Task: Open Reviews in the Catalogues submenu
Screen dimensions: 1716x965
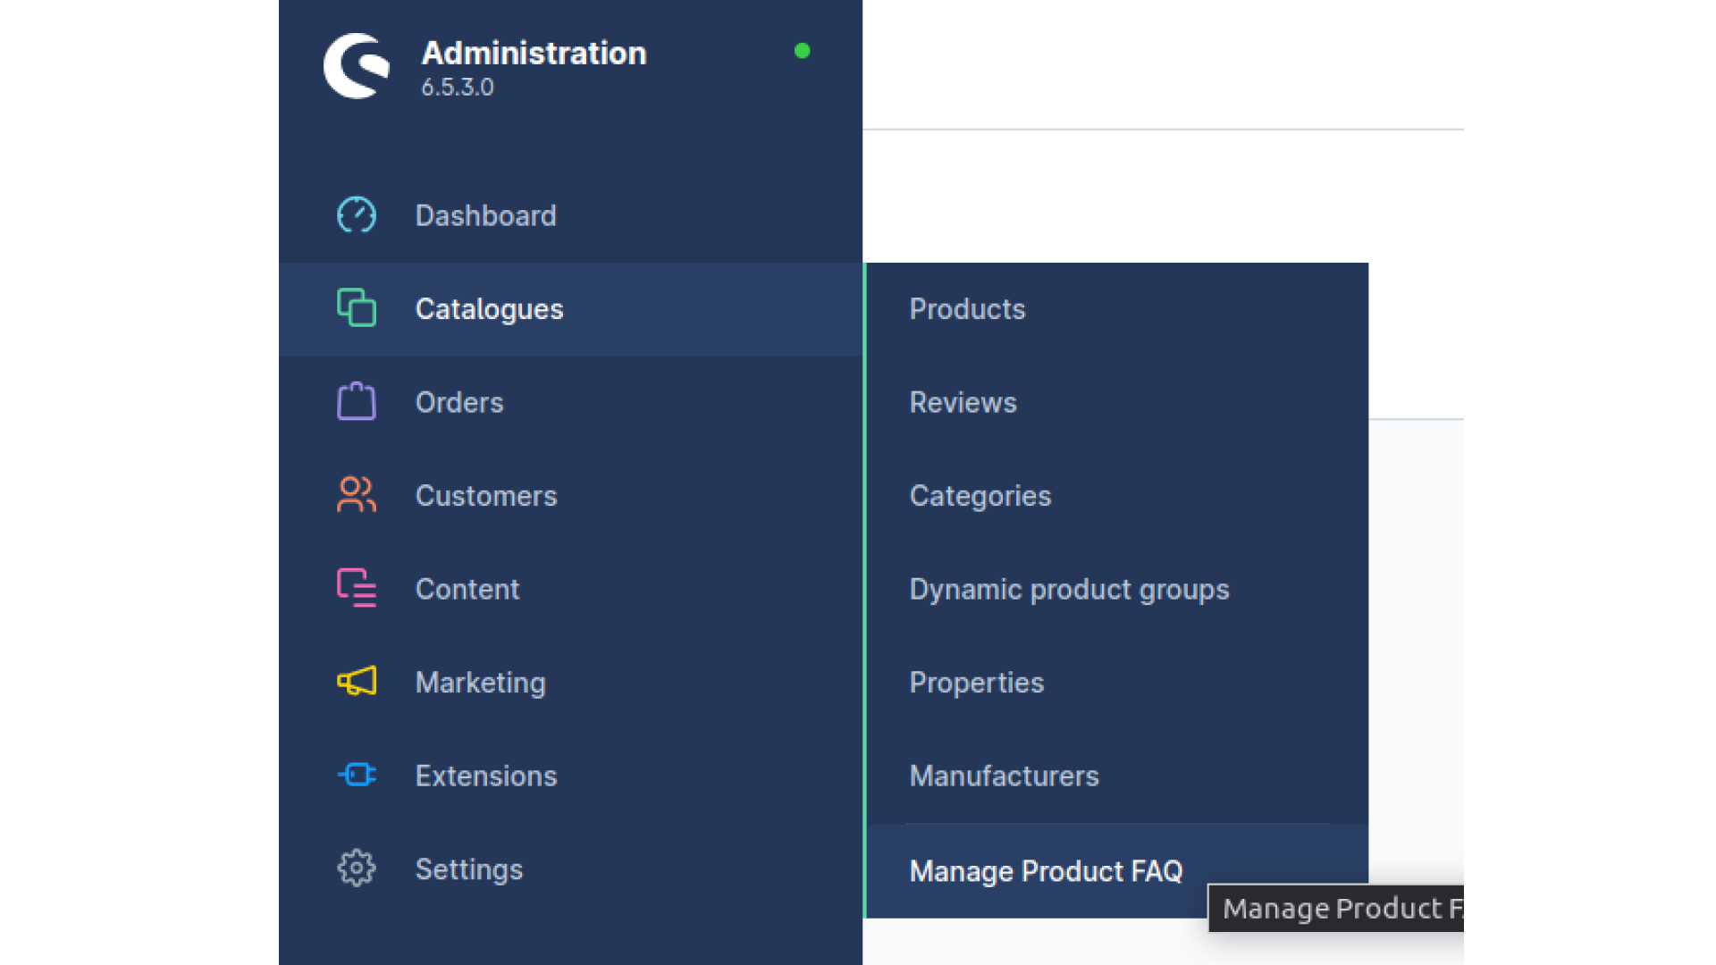Action: [1117, 402]
